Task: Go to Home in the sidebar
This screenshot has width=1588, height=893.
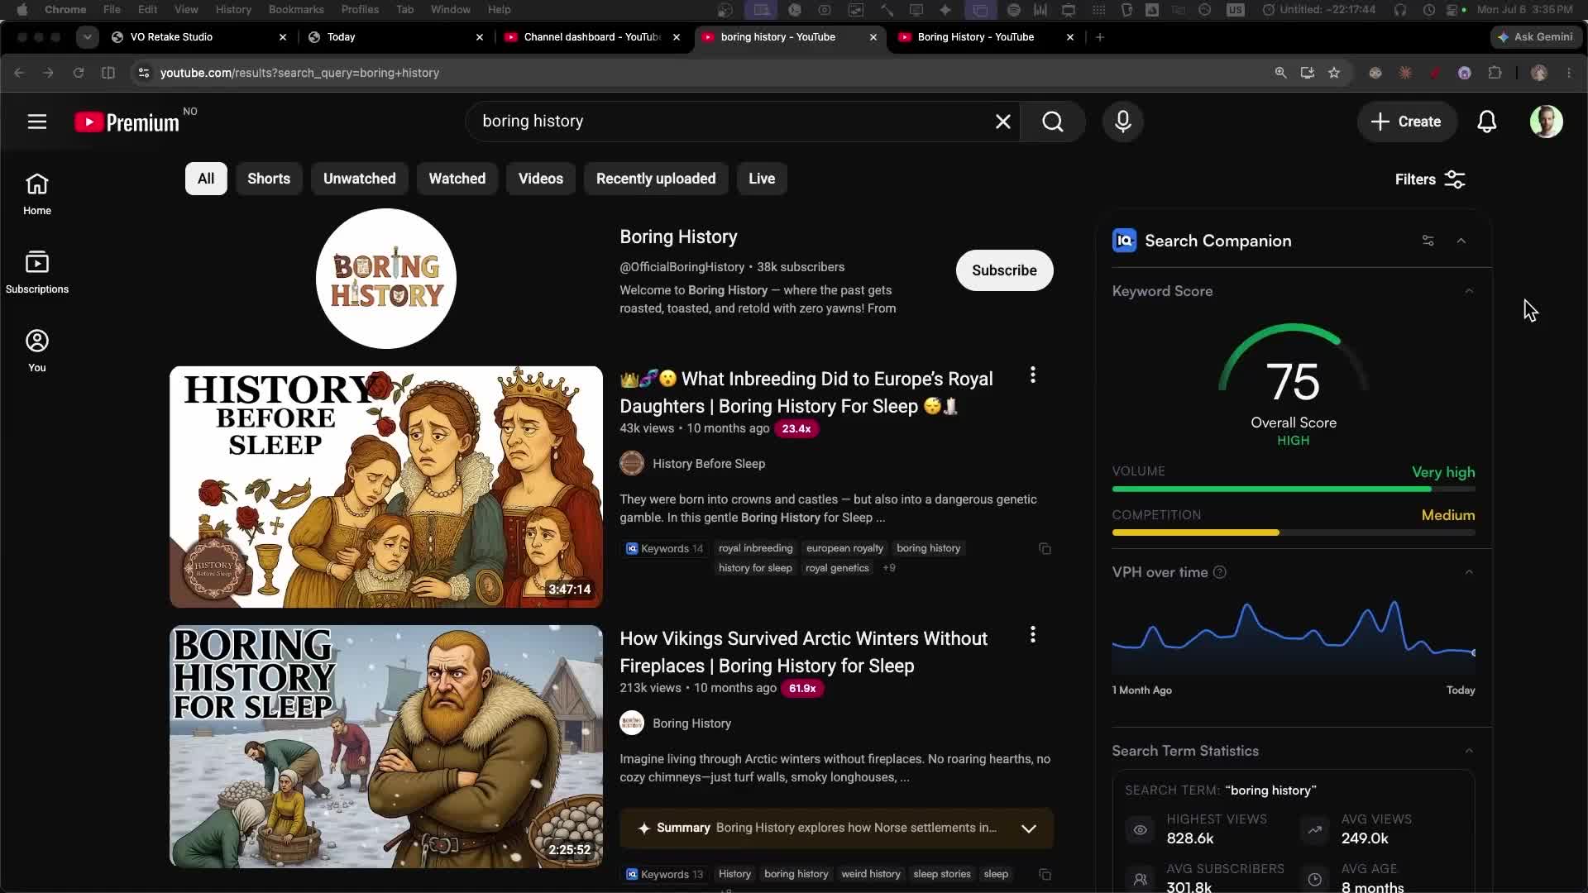Action: 37,194
